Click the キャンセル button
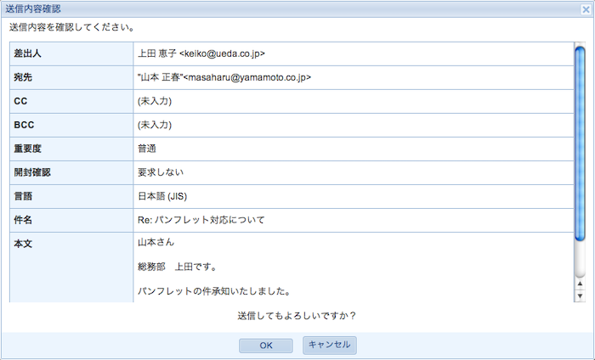This screenshot has height=360, width=595. tap(330, 345)
